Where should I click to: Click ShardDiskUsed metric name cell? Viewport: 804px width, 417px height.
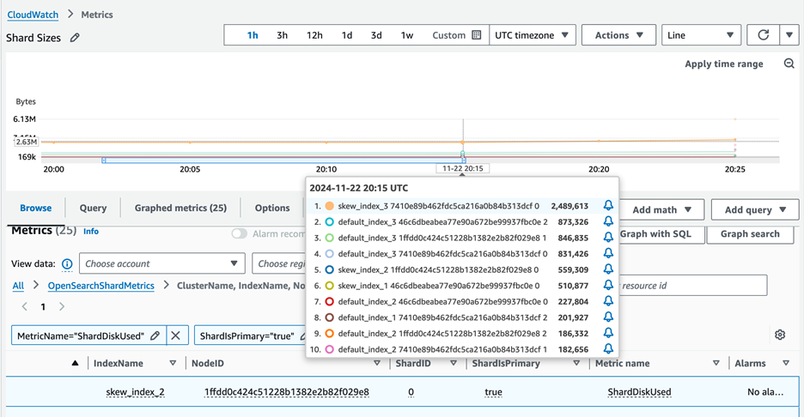coord(639,392)
